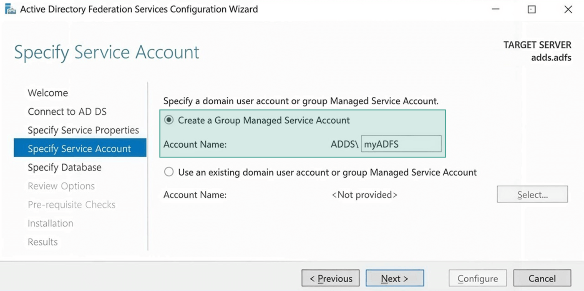Click the AD FS wizard title bar icon
This screenshot has height=291, width=584.
(x=10, y=9)
